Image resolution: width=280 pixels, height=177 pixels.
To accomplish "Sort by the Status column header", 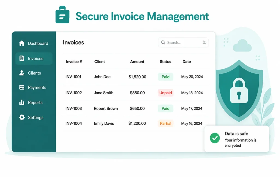I will (165, 62).
